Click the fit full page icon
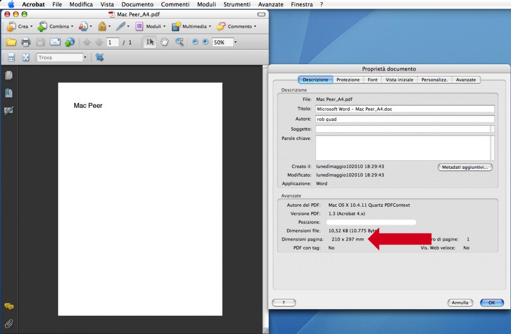Image resolution: width=511 pixels, height=334 pixels. pos(26,57)
